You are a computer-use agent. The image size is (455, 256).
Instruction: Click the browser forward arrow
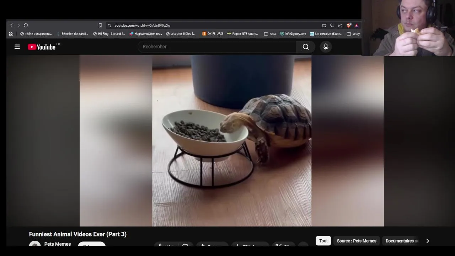(19, 26)
